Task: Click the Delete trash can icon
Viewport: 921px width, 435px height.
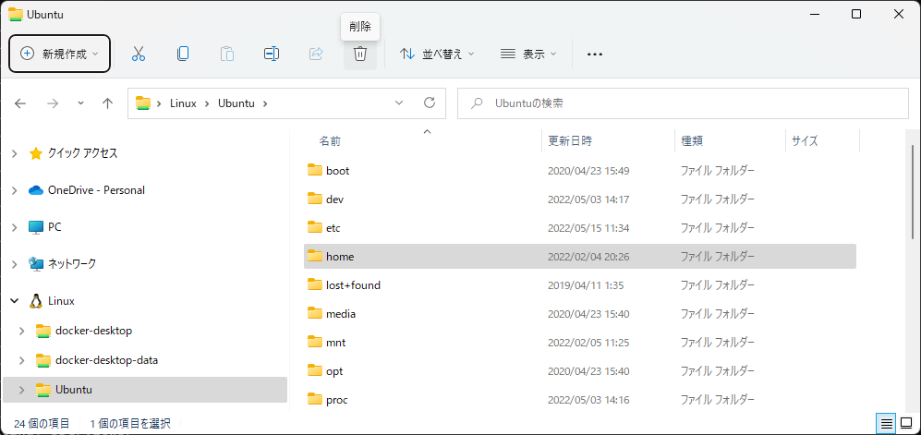Action: tap(360, 54)
